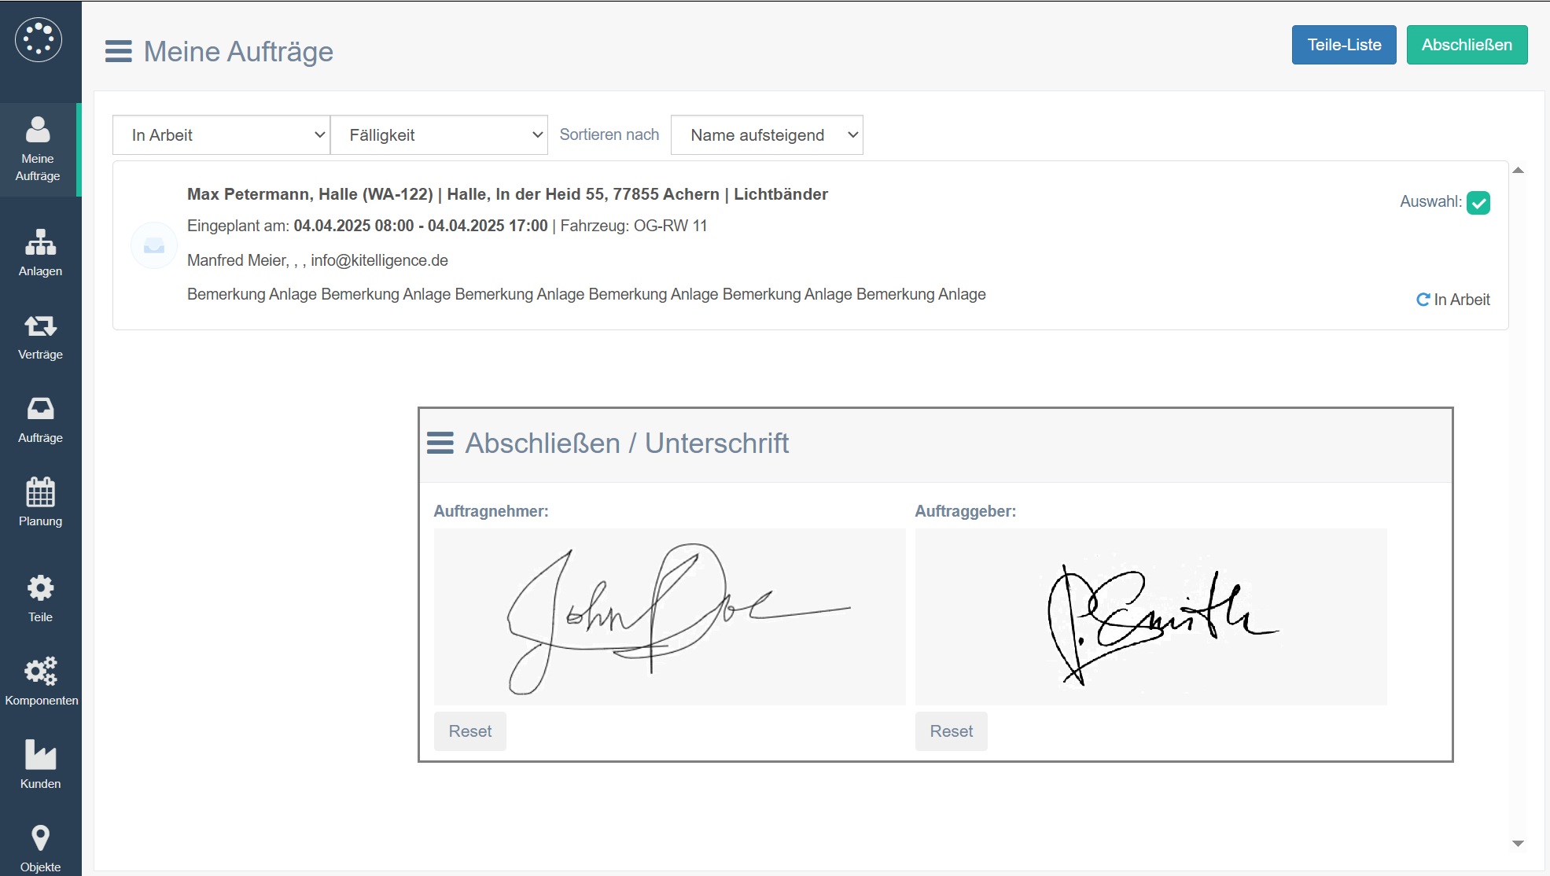Open the Verträge sidebar section

point(40,337)
